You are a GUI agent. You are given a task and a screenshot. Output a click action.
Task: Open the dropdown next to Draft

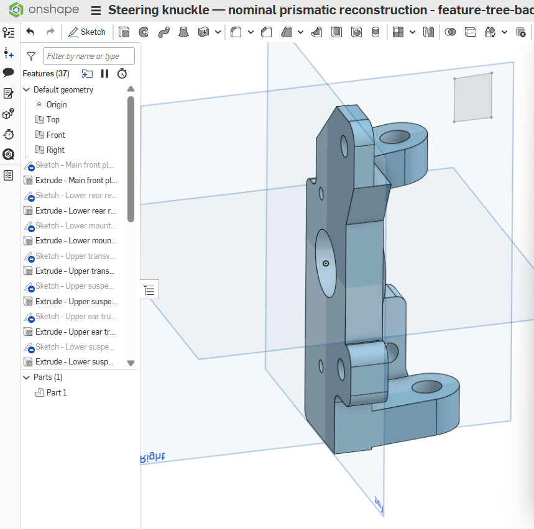click(301, 32)
